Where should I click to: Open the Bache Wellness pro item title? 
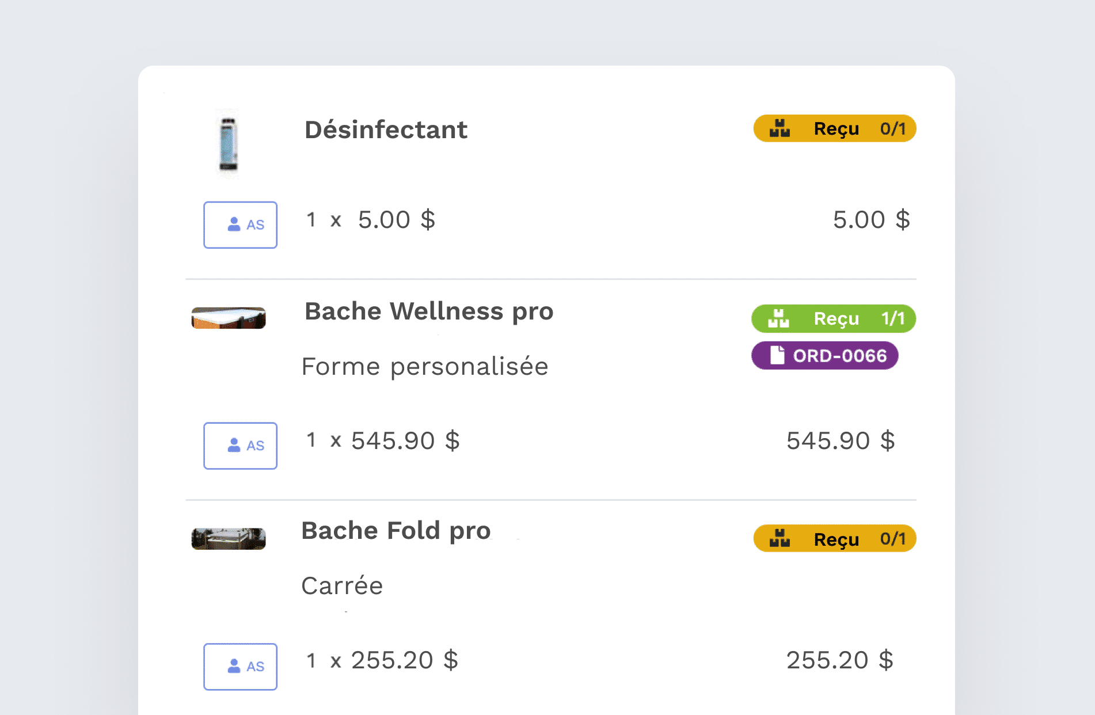click(x=429, y=311)
